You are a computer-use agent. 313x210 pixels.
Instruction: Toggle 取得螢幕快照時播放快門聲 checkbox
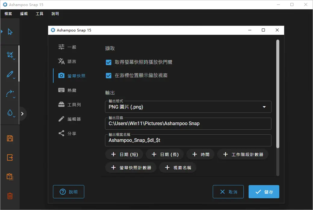(x=109, y=62)
